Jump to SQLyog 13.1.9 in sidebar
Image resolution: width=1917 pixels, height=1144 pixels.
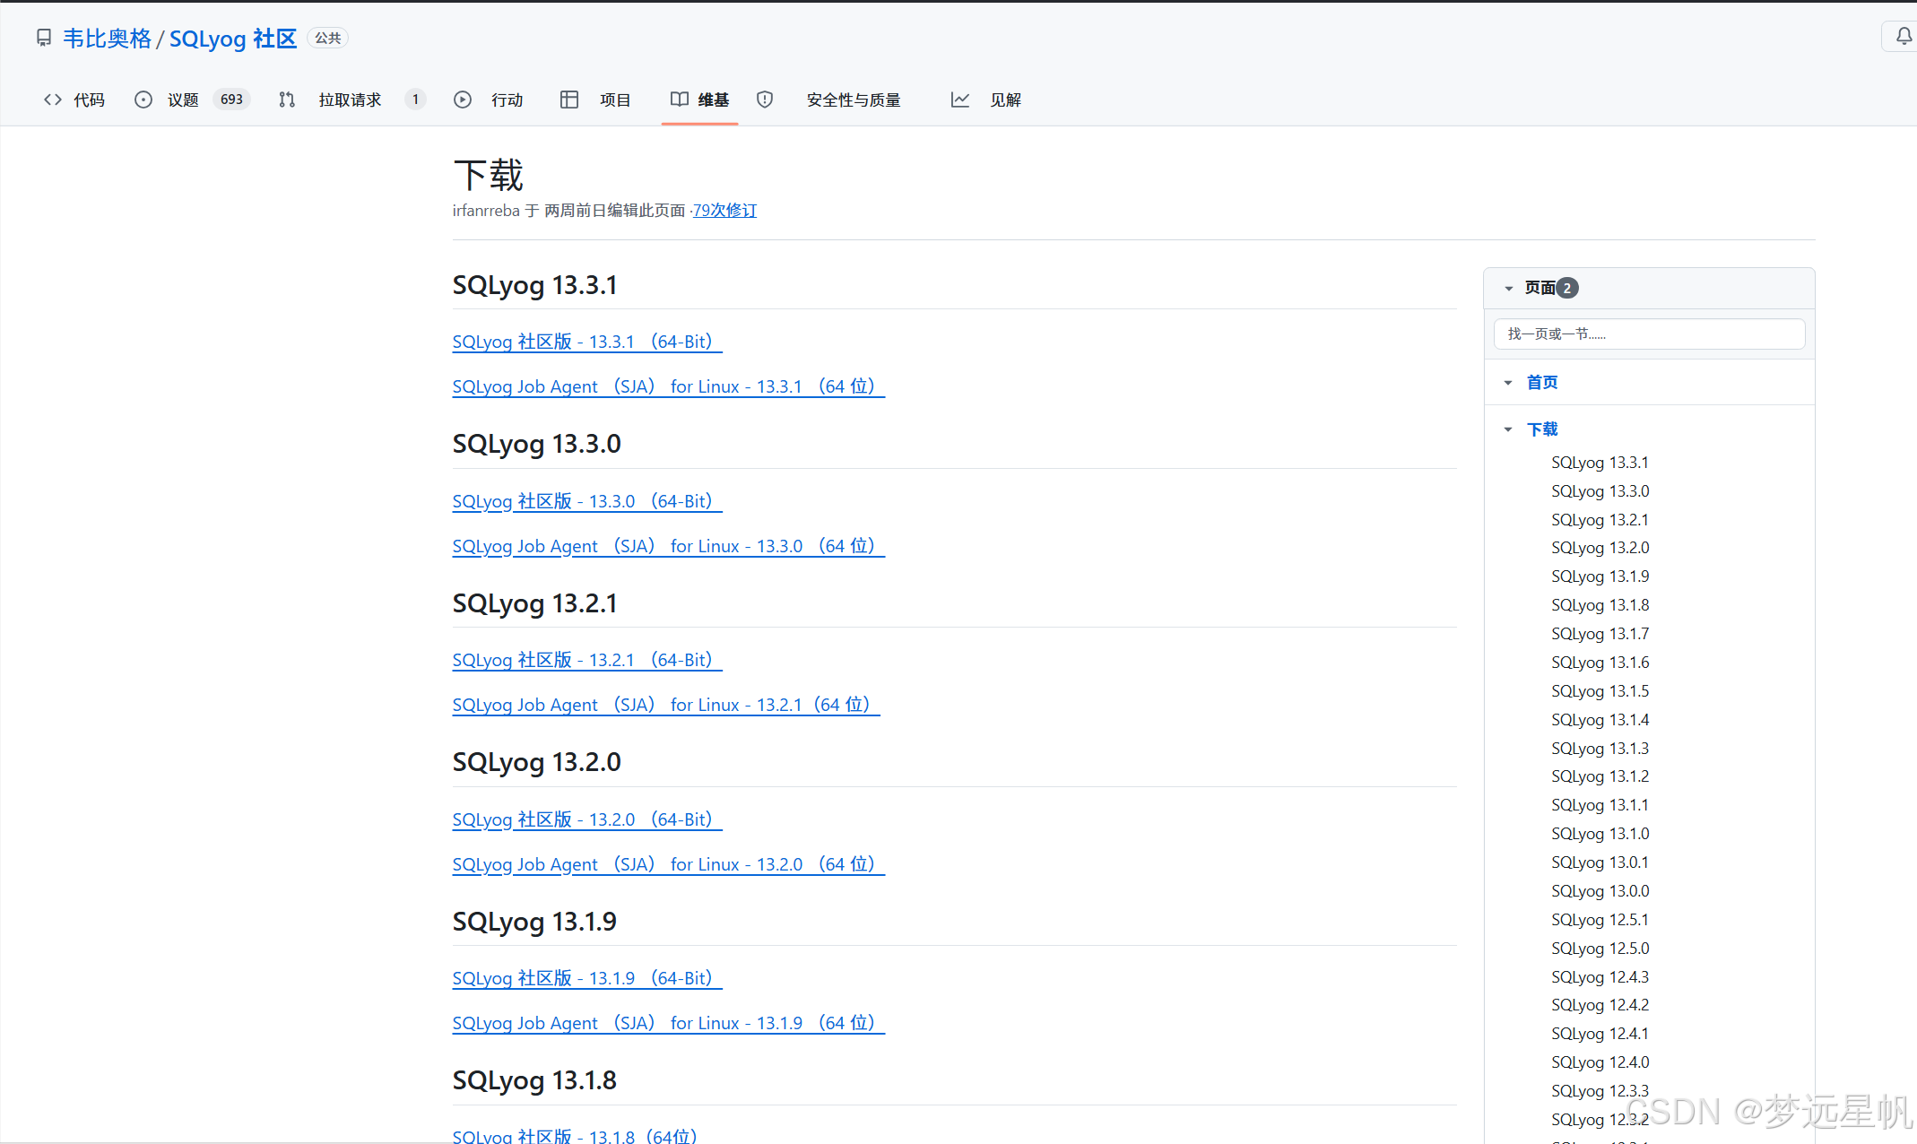coord(1600,576)
